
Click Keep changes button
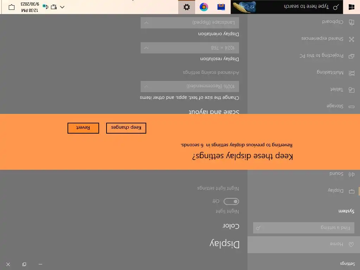[126, 128]
